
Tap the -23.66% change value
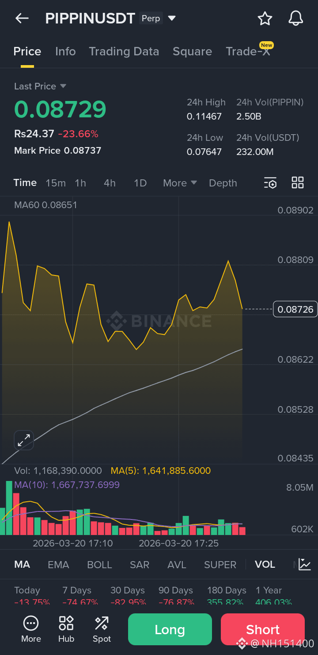78,134
